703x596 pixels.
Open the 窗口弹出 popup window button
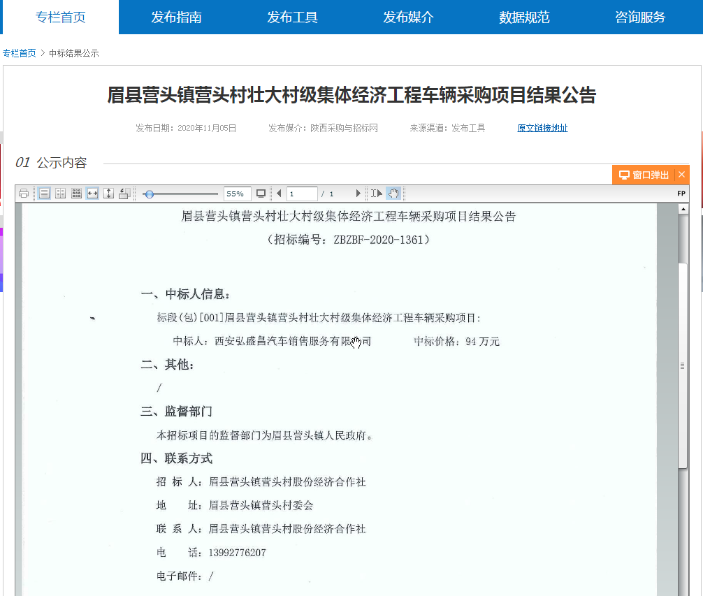644,175
